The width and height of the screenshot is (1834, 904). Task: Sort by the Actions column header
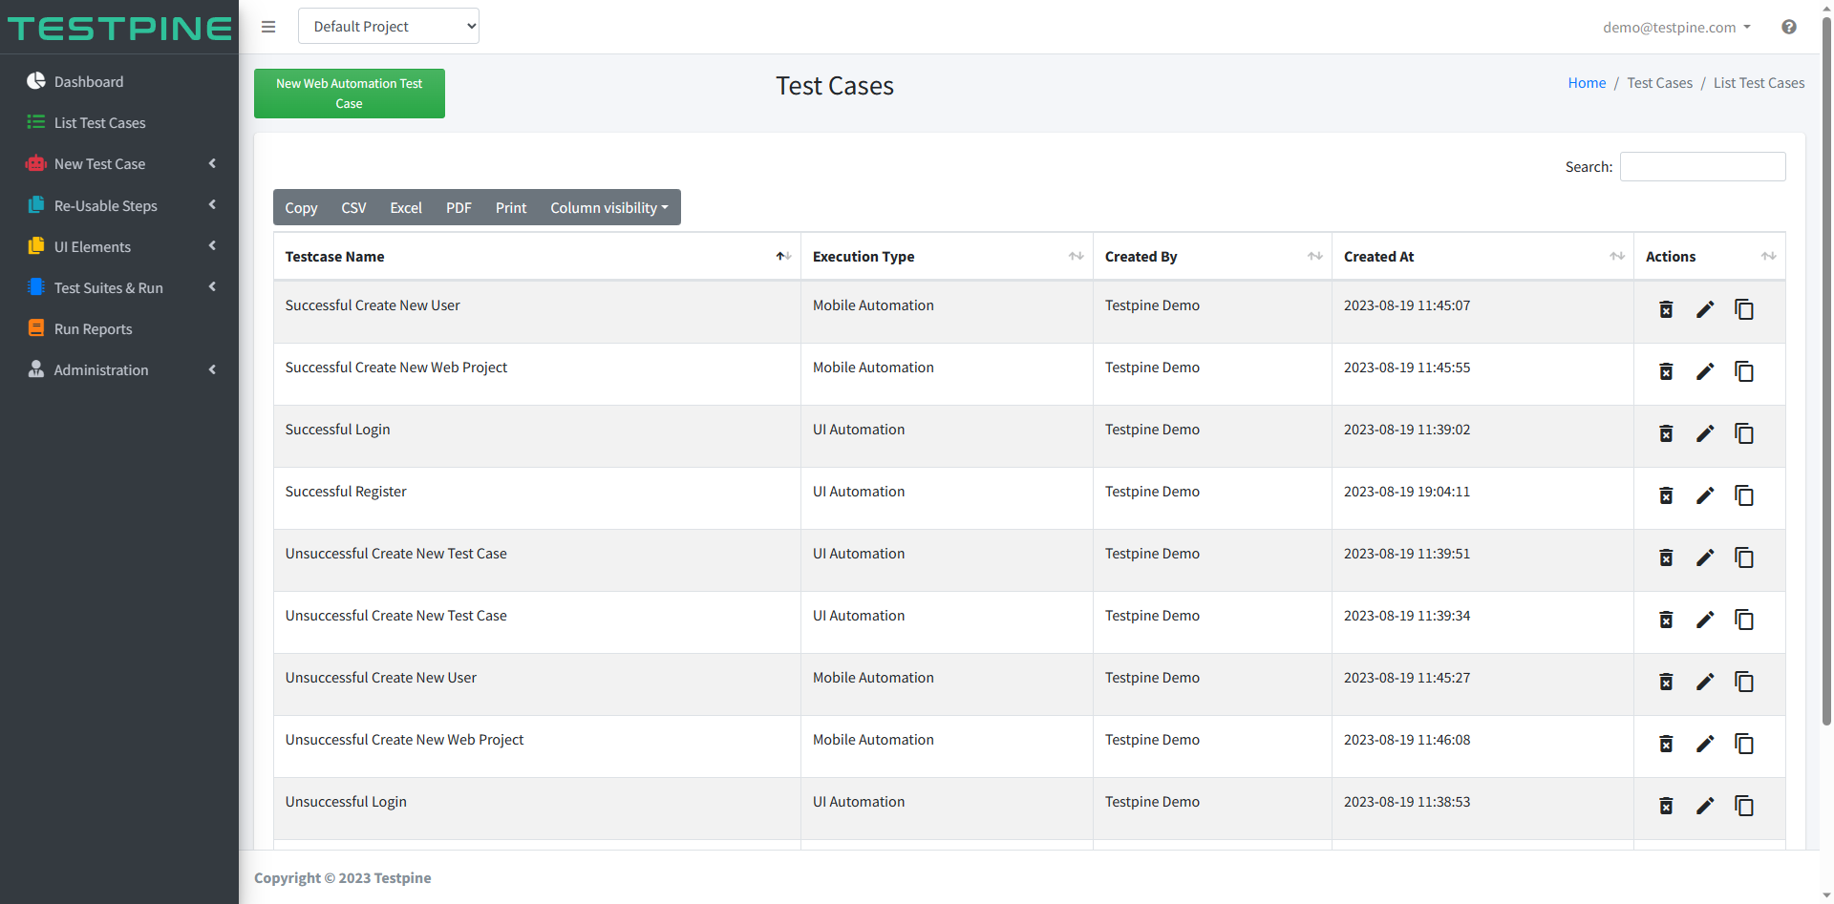pos(1710,256)
